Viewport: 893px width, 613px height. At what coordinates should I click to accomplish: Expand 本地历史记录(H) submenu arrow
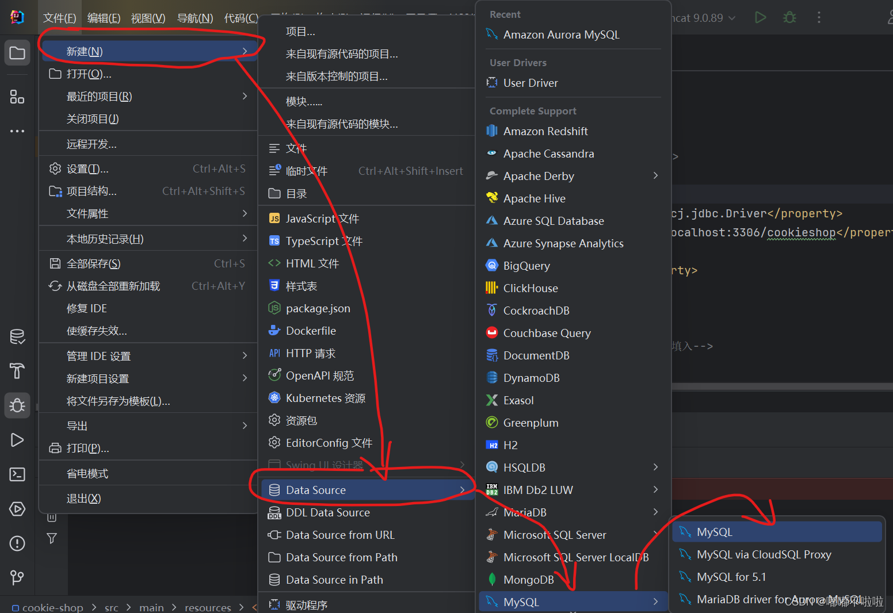pyautogui.click(x=245, y=238)
